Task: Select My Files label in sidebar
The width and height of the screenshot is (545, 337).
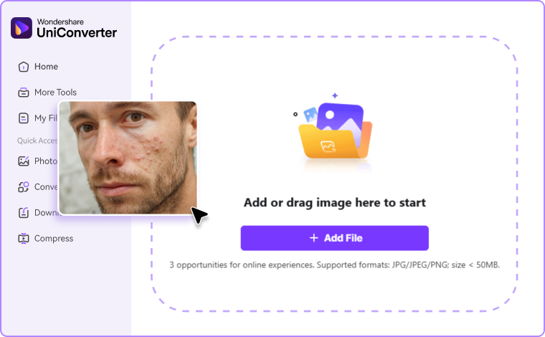Action: [46, 118]
